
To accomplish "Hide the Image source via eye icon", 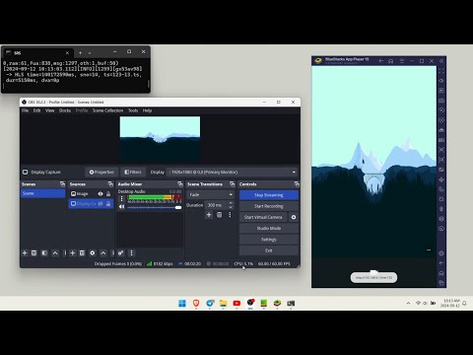I will pyautogui.click(x=101, y=194).
